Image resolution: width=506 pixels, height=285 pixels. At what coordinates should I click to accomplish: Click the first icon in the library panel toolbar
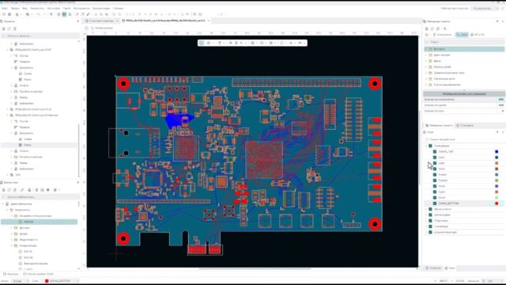(3, 190)
